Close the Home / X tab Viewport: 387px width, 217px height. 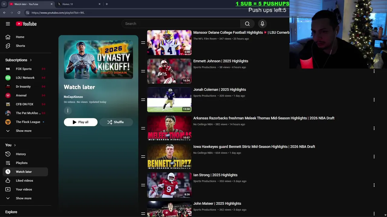pyautogui.click(x=99, y=4)
